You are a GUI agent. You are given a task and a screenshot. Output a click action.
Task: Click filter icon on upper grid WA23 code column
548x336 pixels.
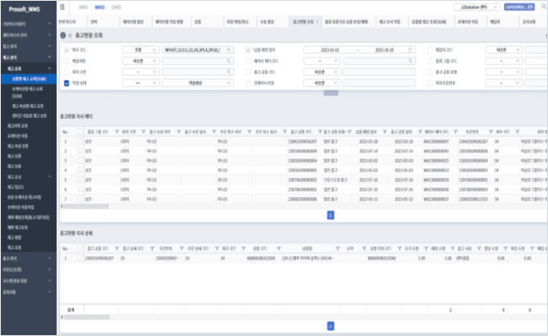coord(456,131)
